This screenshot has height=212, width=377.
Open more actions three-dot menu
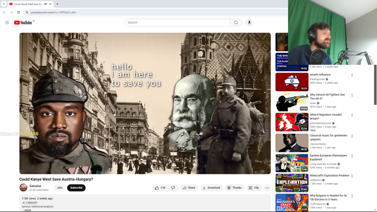267,188
